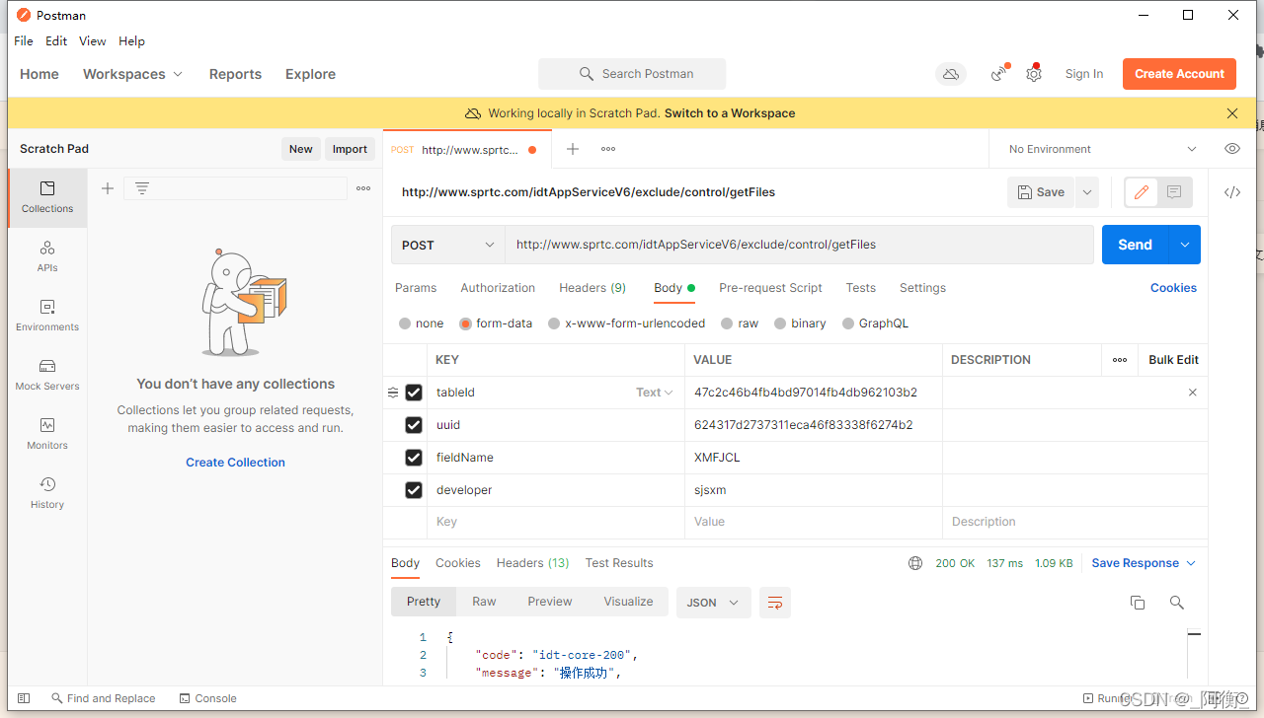Toggle sidebar with bottom-left status bar icon
Image resolution: width=1264 pixels, height=718 pixels.
[25, 698]
